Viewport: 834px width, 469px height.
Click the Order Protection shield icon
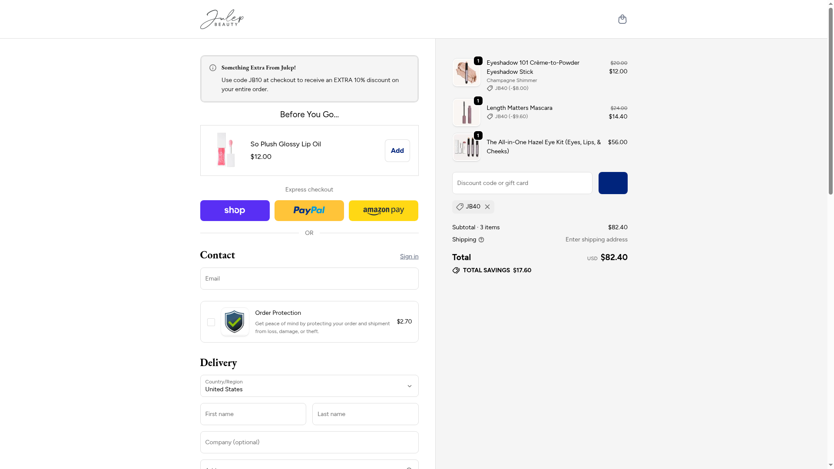tap(235, 322)
